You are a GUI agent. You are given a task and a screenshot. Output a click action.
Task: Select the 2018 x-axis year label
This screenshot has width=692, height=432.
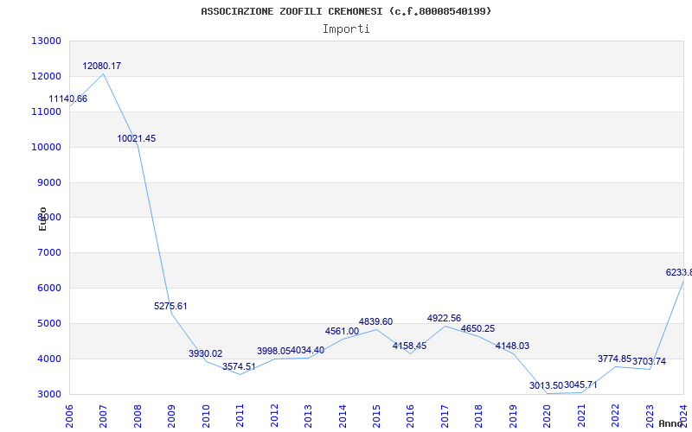point(479,416)
